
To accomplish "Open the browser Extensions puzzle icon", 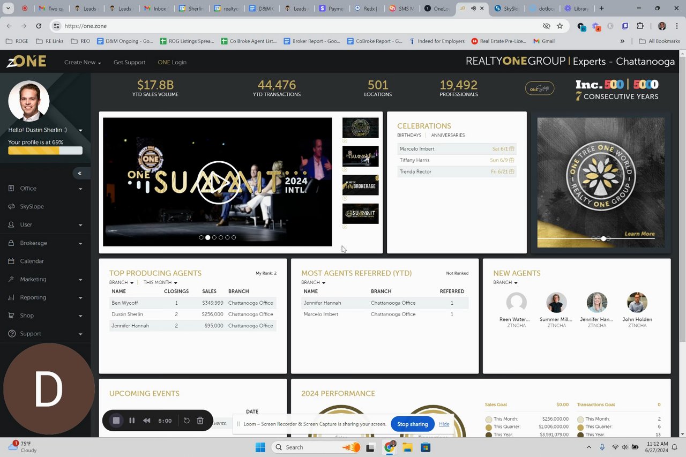I will click(x=640, y=26).
